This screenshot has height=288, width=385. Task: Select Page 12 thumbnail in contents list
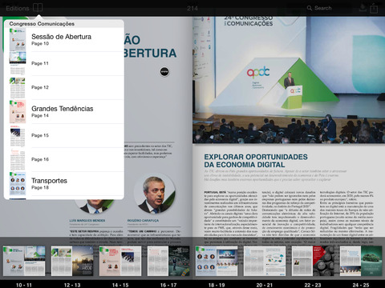(x=18, y=87)
